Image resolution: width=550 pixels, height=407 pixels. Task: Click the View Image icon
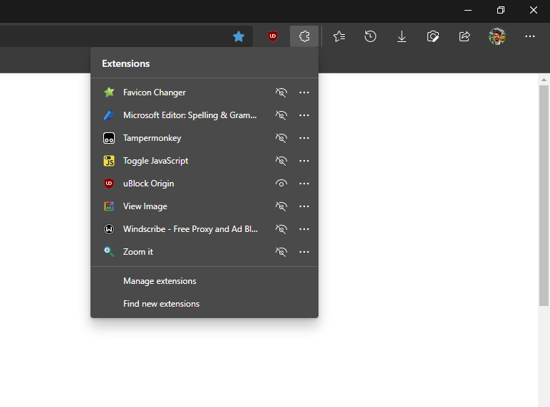[x=109, y=206]
